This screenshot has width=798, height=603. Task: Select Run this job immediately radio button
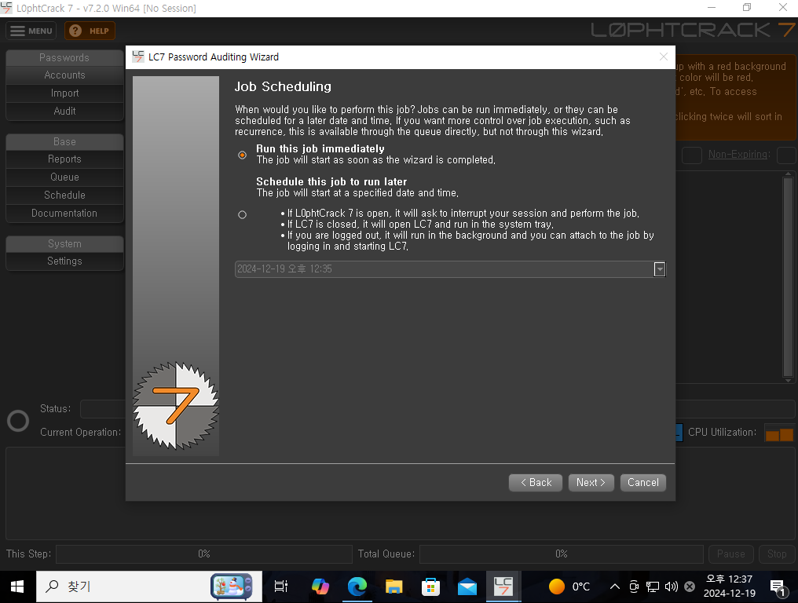(x=242, y=155)
